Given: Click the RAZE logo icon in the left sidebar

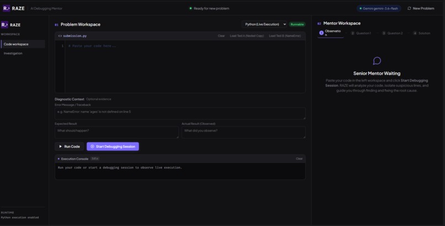Looking at the screenshot, I should coord(4,25).
